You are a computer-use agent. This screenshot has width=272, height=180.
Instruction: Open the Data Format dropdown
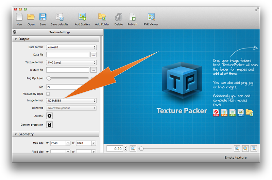71,48
